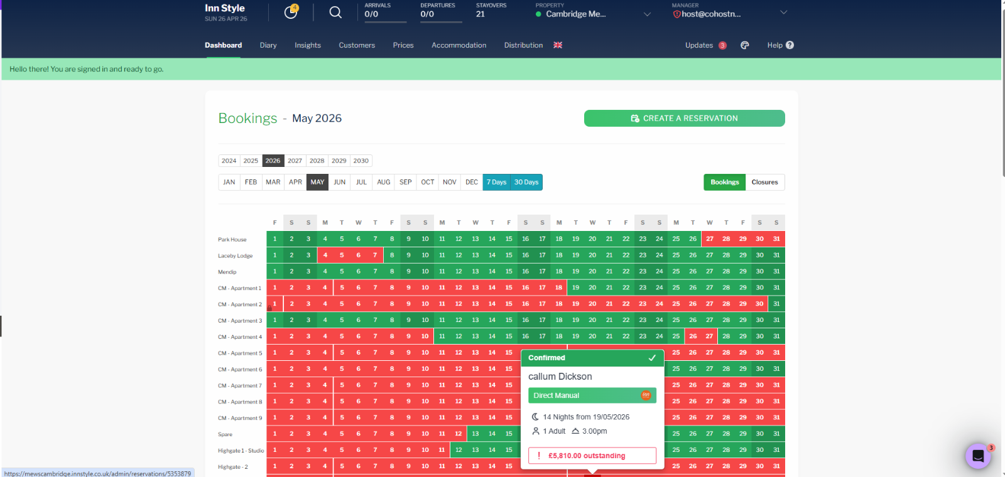Click Create a Reservation button
Screen dimensions: 1005x477
[x=684, y=118]
